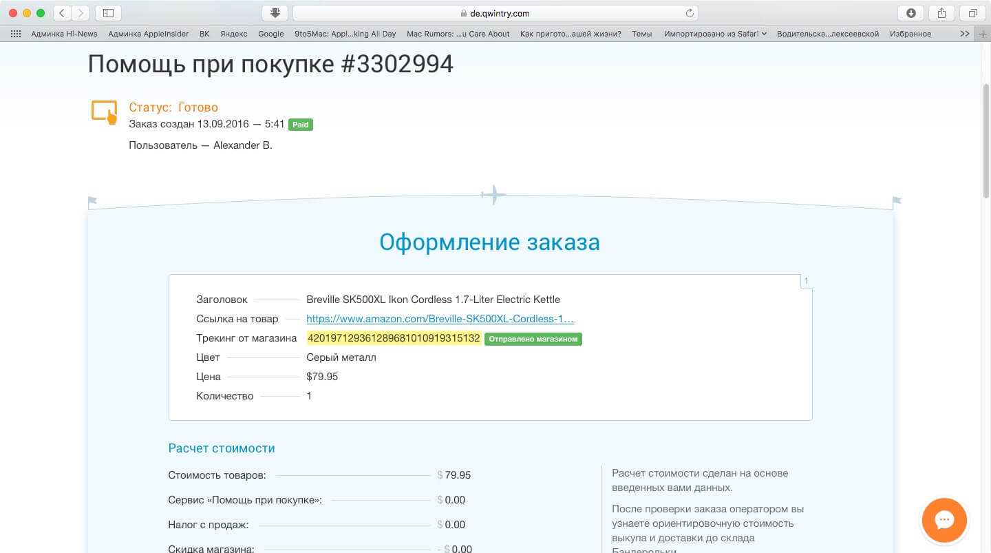The image size is (991, 553).
Task: Open the Админка AppleInsider bookmark
Action: point(149,34)
